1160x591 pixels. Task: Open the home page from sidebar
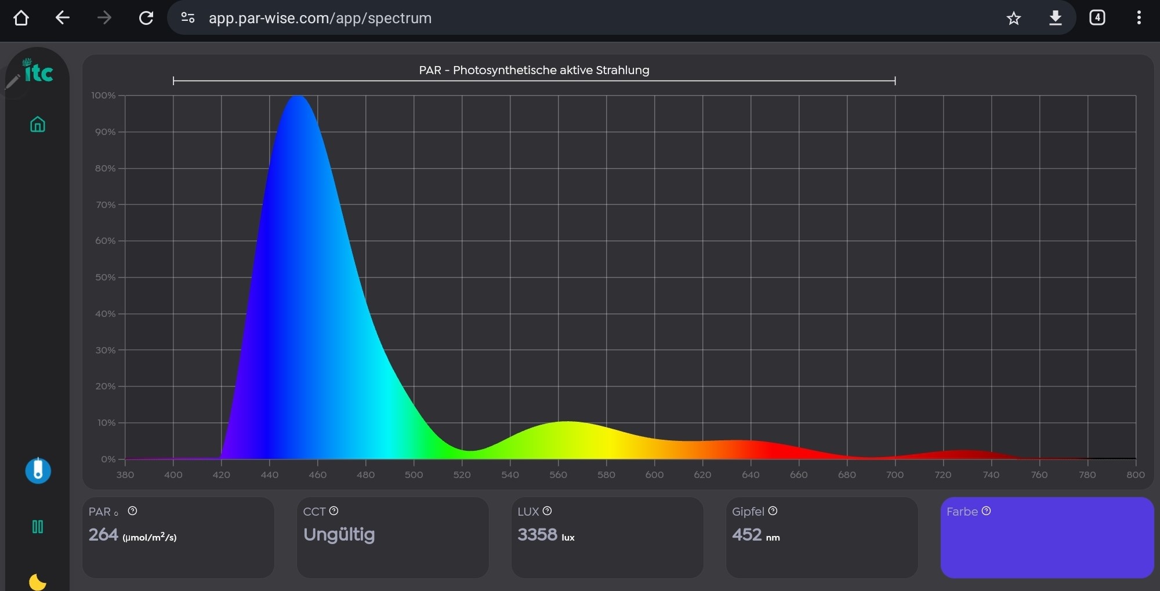38,125
